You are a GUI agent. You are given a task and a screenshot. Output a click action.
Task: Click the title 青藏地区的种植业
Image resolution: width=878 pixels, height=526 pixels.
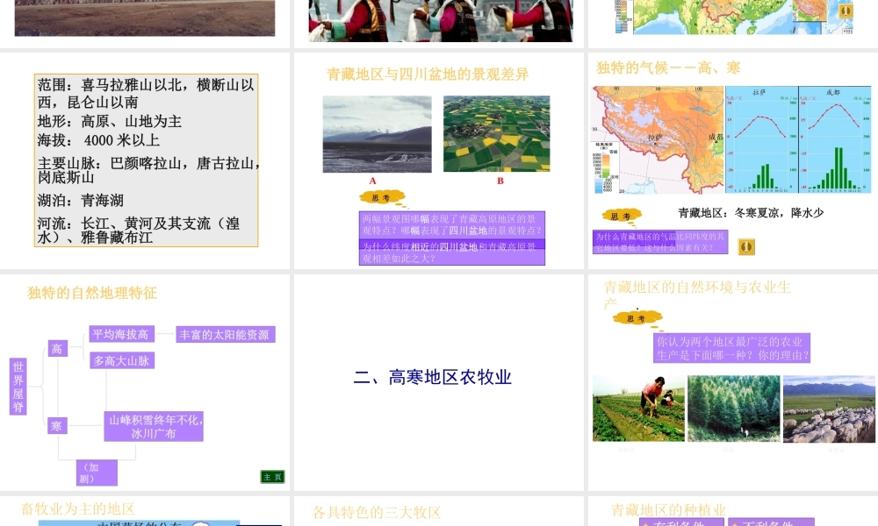coord(668,510)
